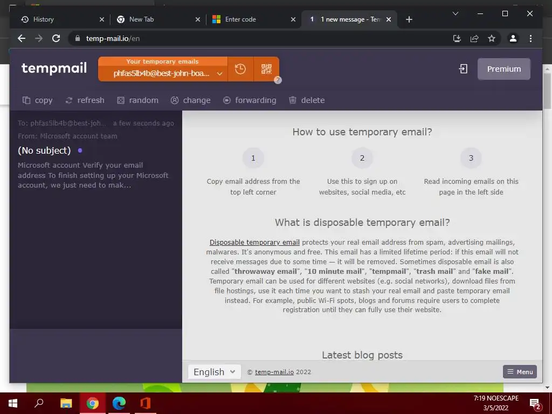The image size is (552, 414).
Task: Click the question mark help badge
Action: [278, 80]
